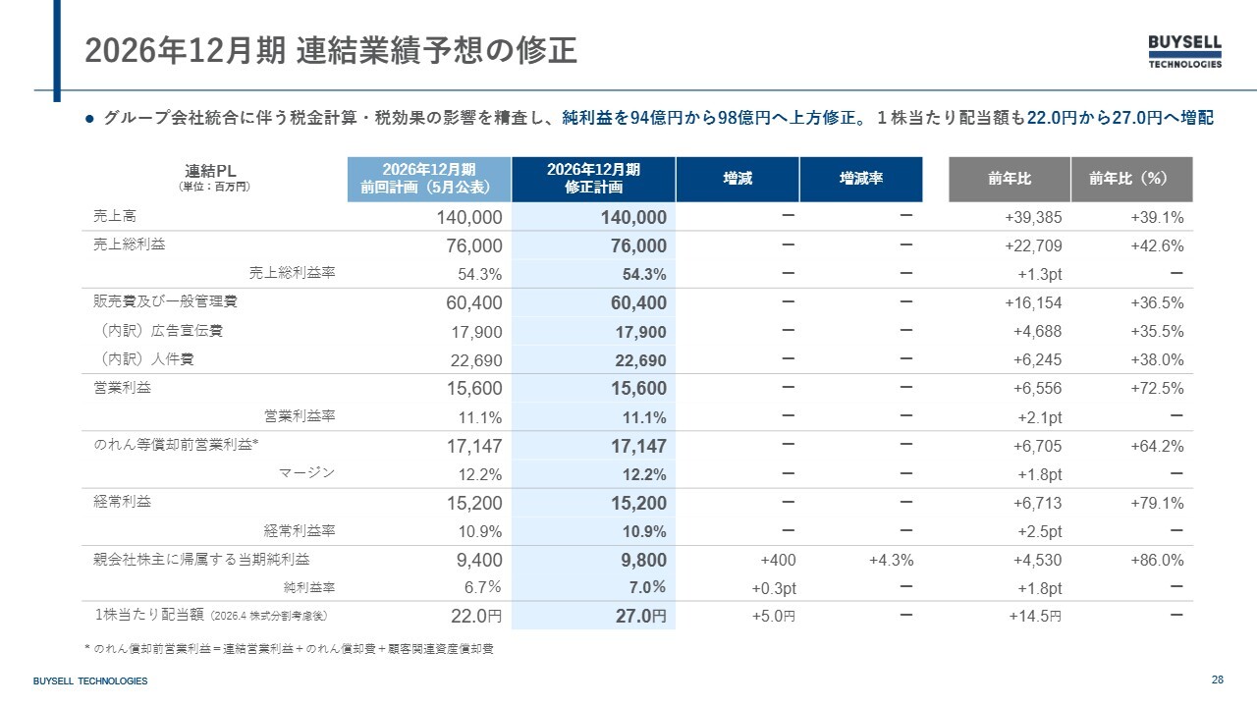Click the 2026年12月期 修正計画 column header
The image size is (1257, 707).
click(593, 179)
